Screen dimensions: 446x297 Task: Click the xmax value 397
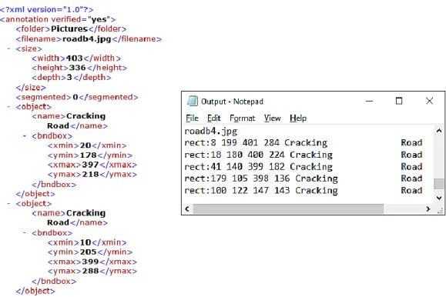click(90, 165)
